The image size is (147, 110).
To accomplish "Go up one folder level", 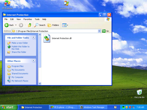I will click(x=30, y=25).
